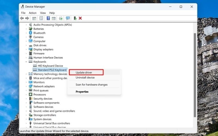Open the File menu
The image size is (218, 136).
pyautogui.click(x=23, y=13)
